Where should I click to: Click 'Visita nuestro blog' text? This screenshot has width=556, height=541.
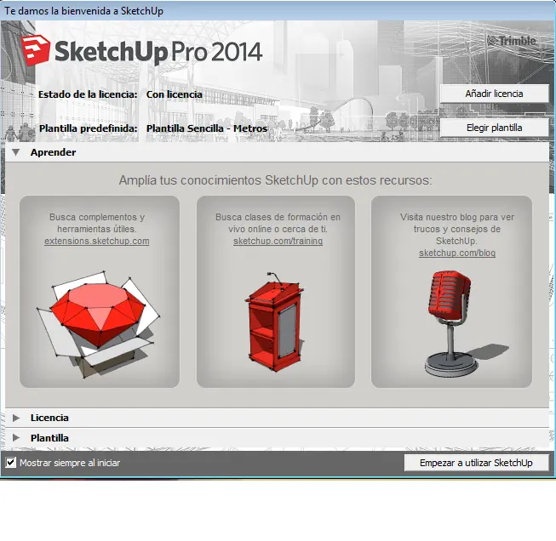(457, 229)
